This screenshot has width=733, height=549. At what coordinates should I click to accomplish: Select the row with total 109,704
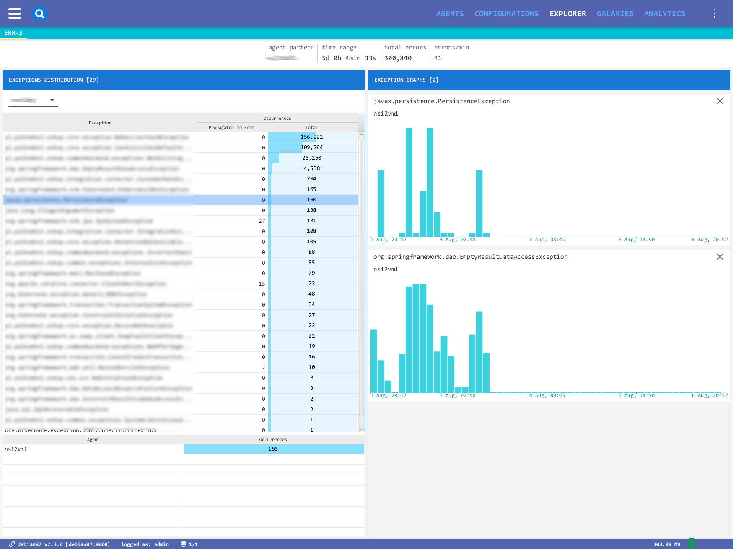(181, 147)
